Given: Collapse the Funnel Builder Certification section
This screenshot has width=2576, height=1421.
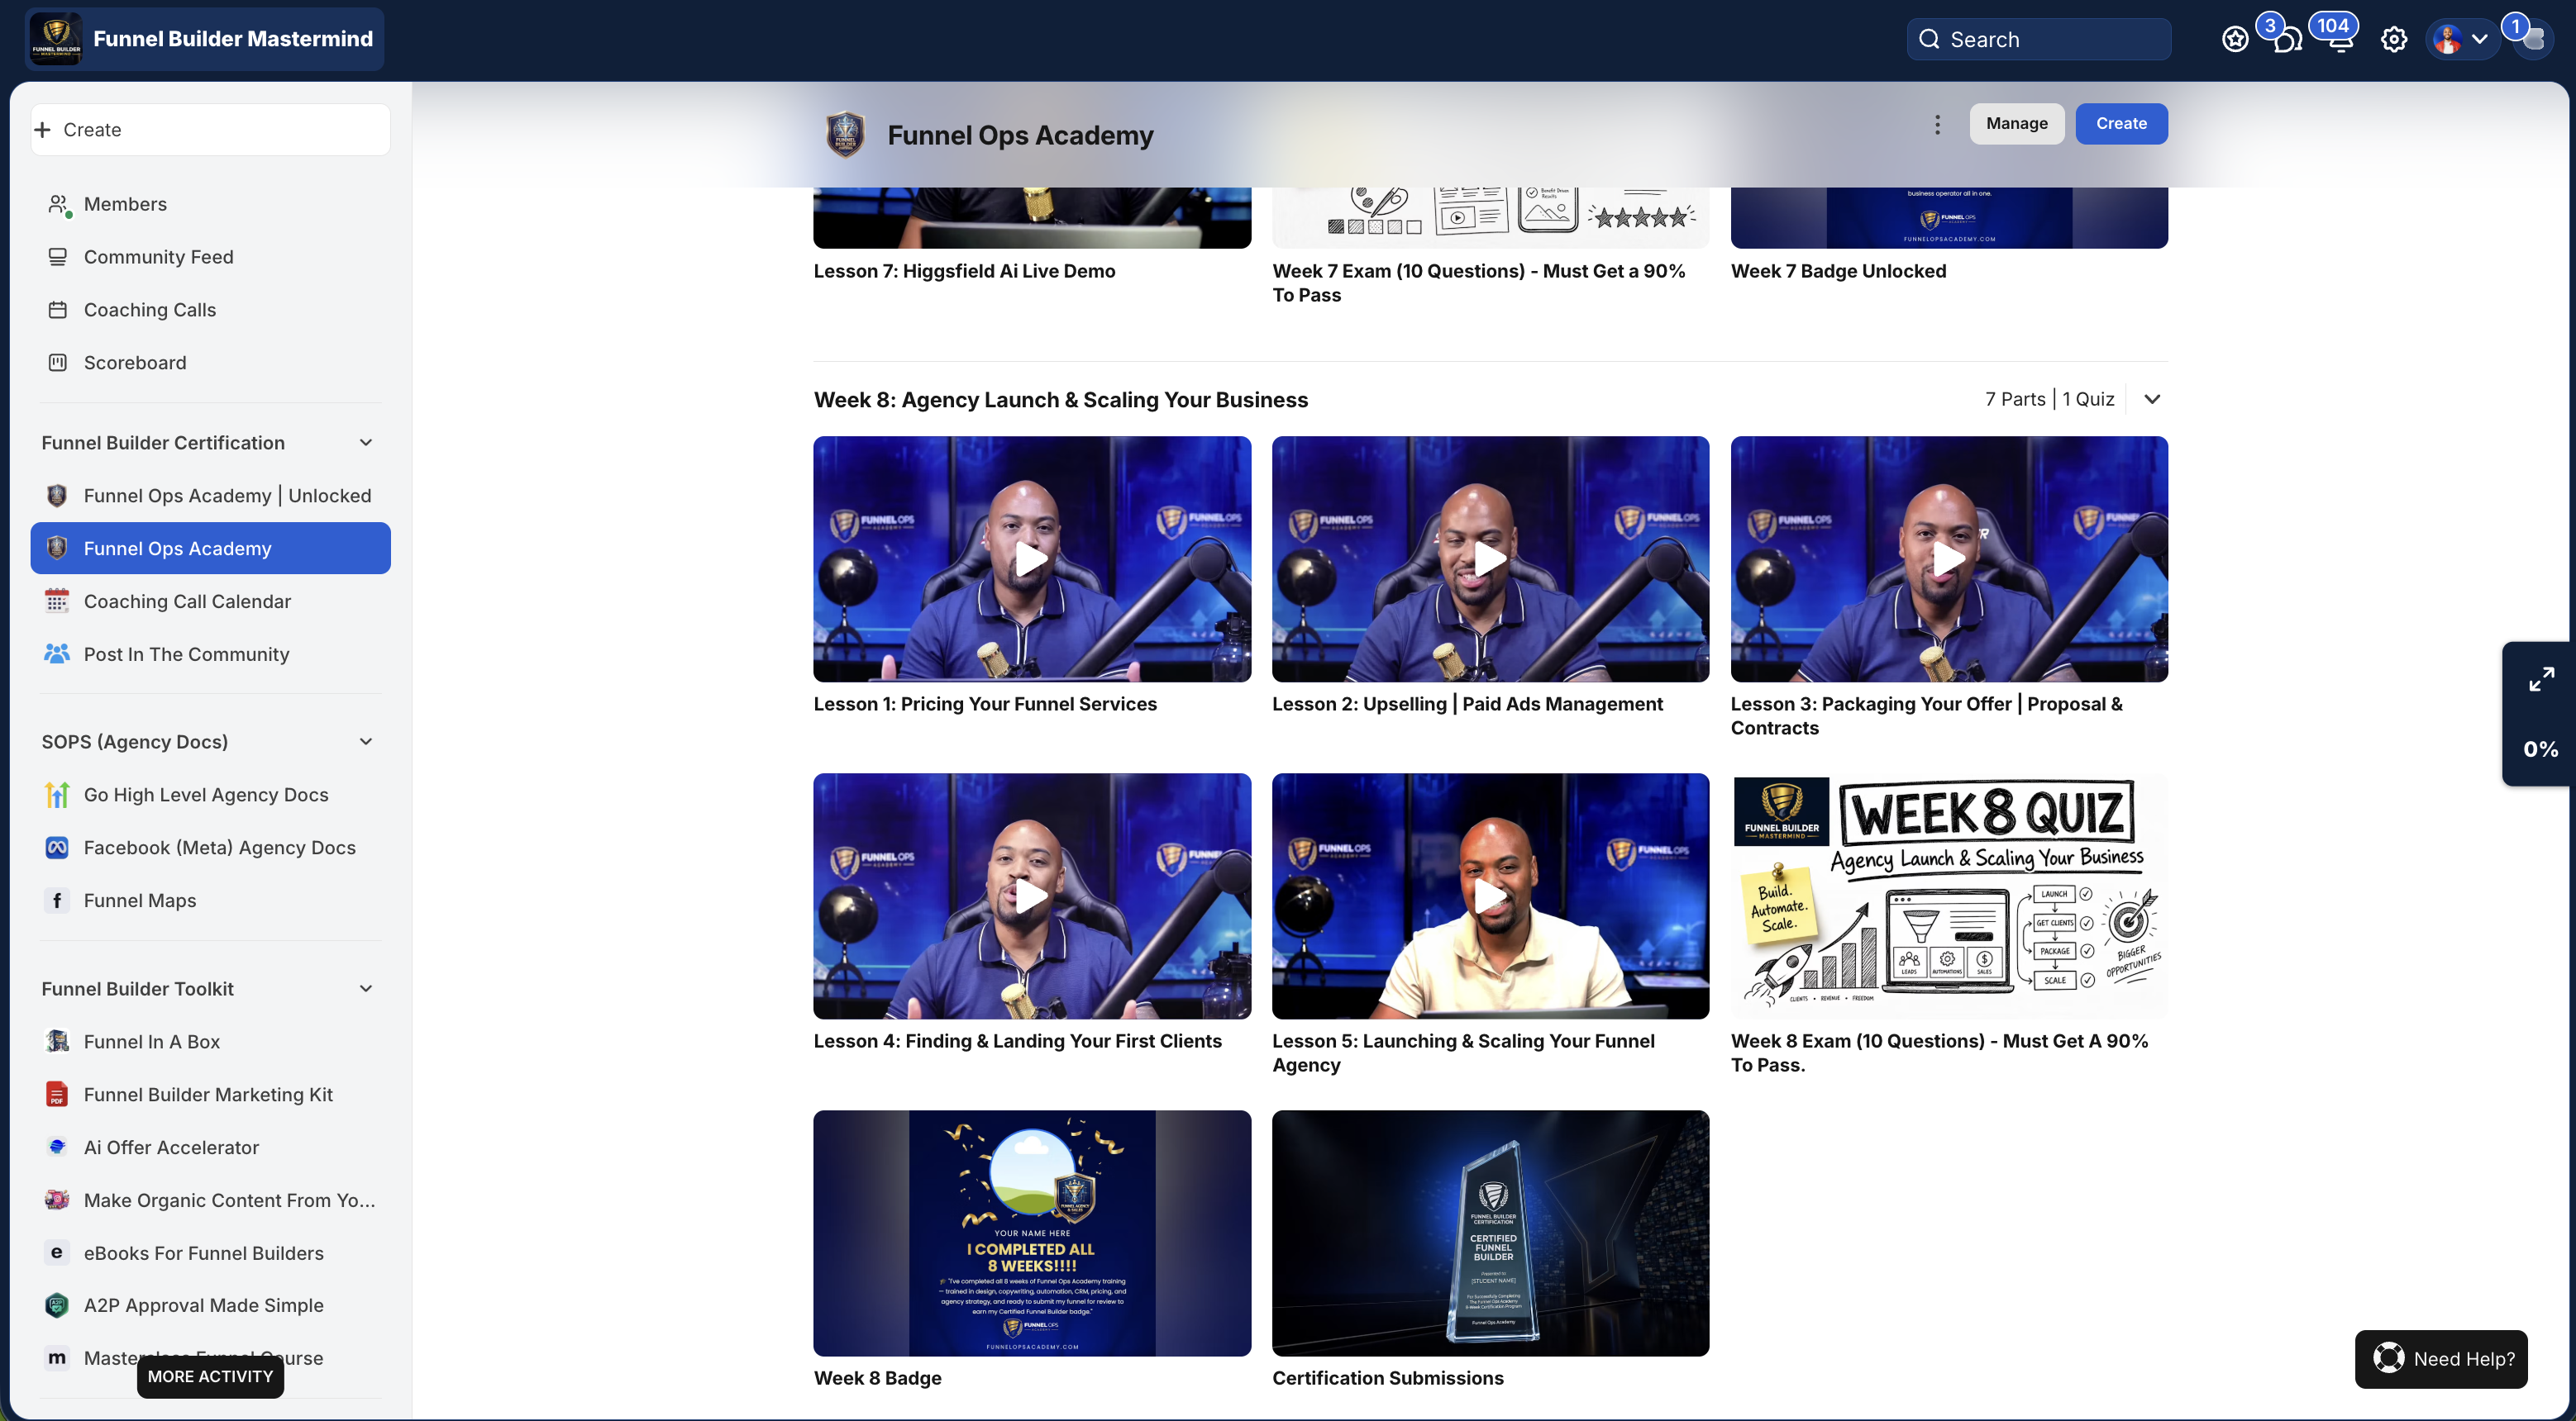Looking at the screenshot, I should click(366, 443).
